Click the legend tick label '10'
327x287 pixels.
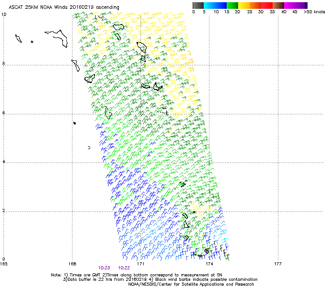point(216,12)
